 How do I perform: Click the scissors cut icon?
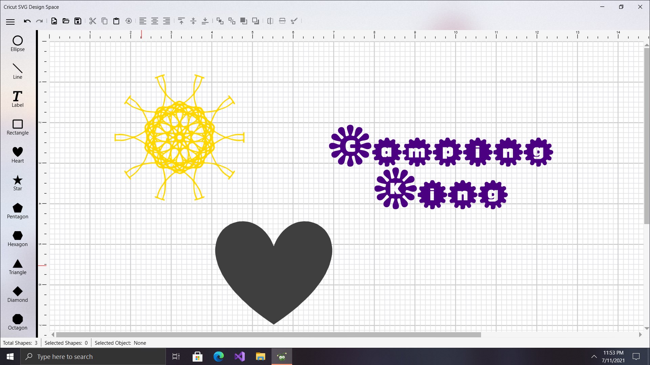pos(92,21)
